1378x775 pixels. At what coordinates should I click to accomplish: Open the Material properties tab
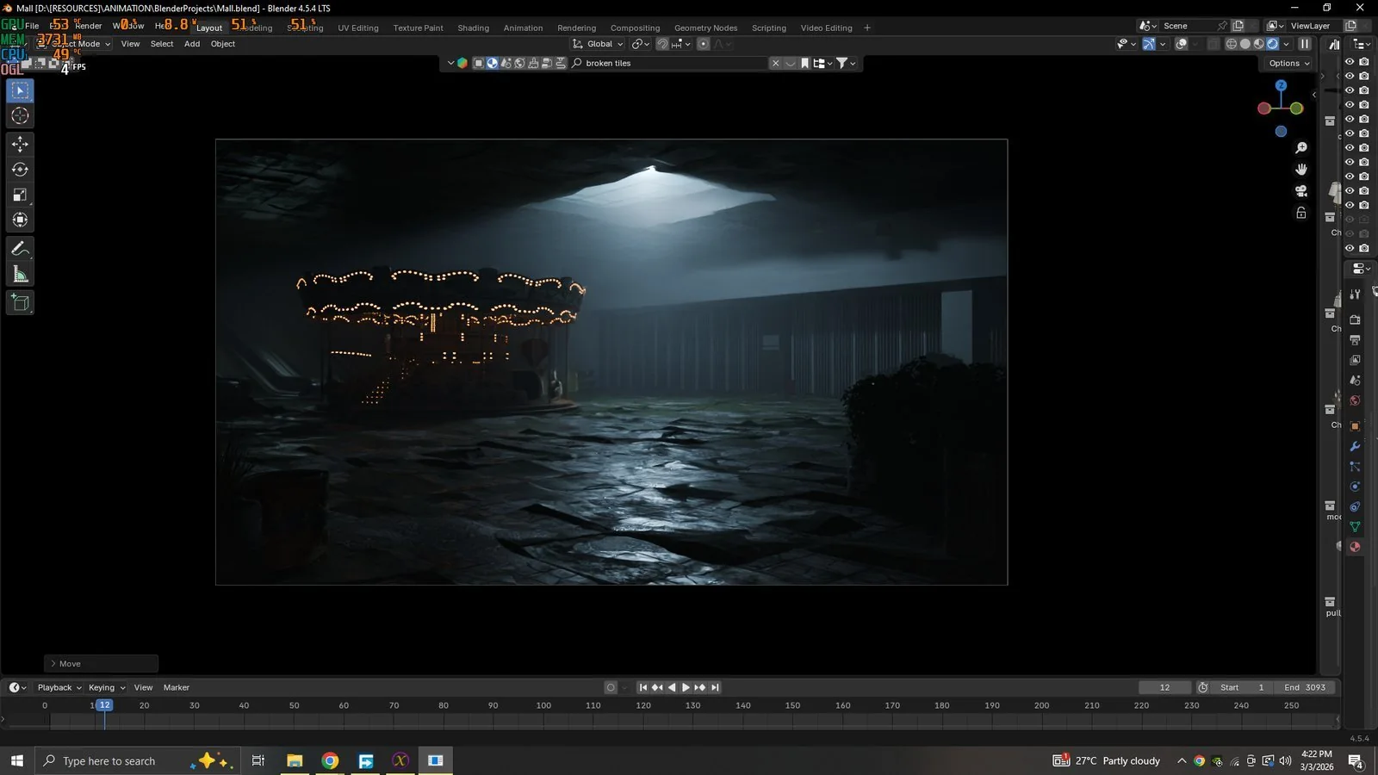point(1355,547)
